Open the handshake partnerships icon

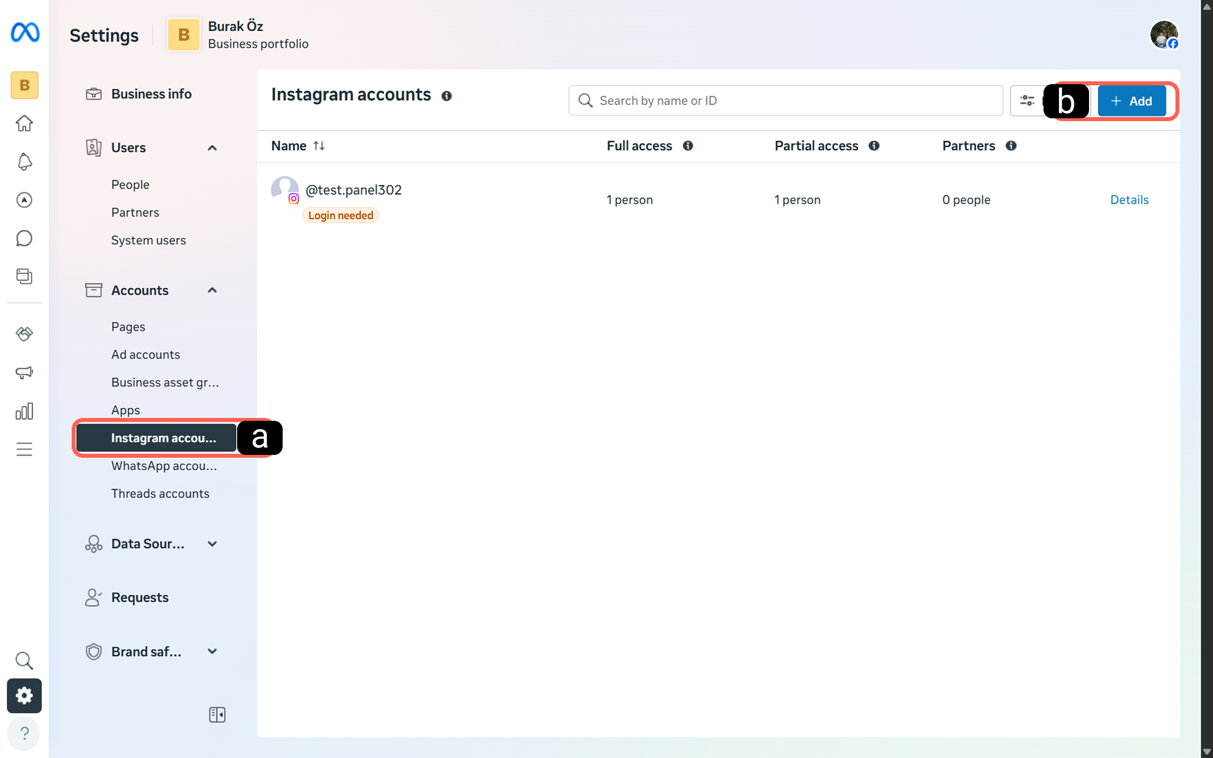pyautogui.click(x=24, y=334)
